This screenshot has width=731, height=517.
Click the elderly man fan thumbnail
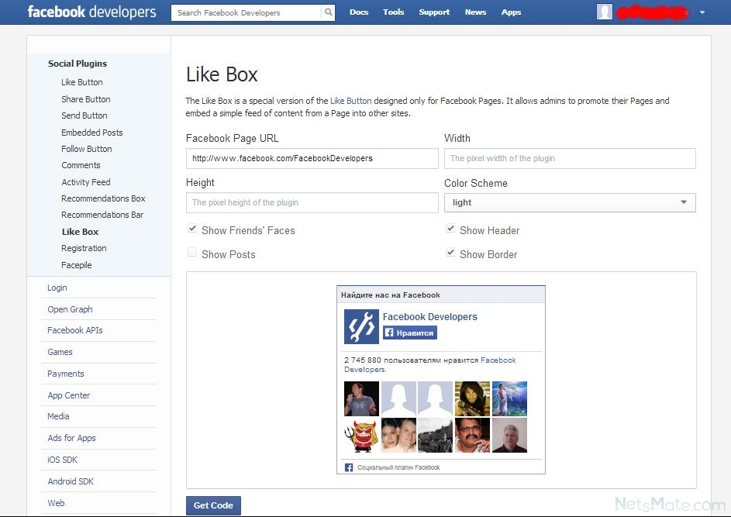[509, 435]
